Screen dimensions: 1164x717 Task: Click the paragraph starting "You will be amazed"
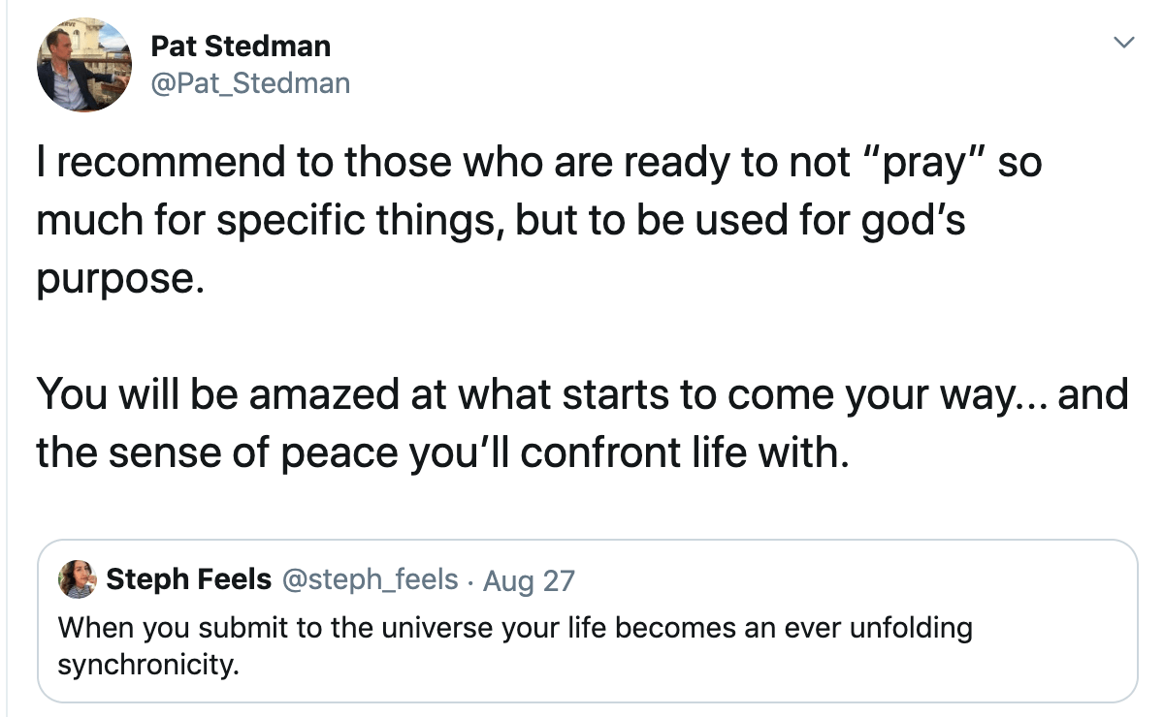point(582,424)
